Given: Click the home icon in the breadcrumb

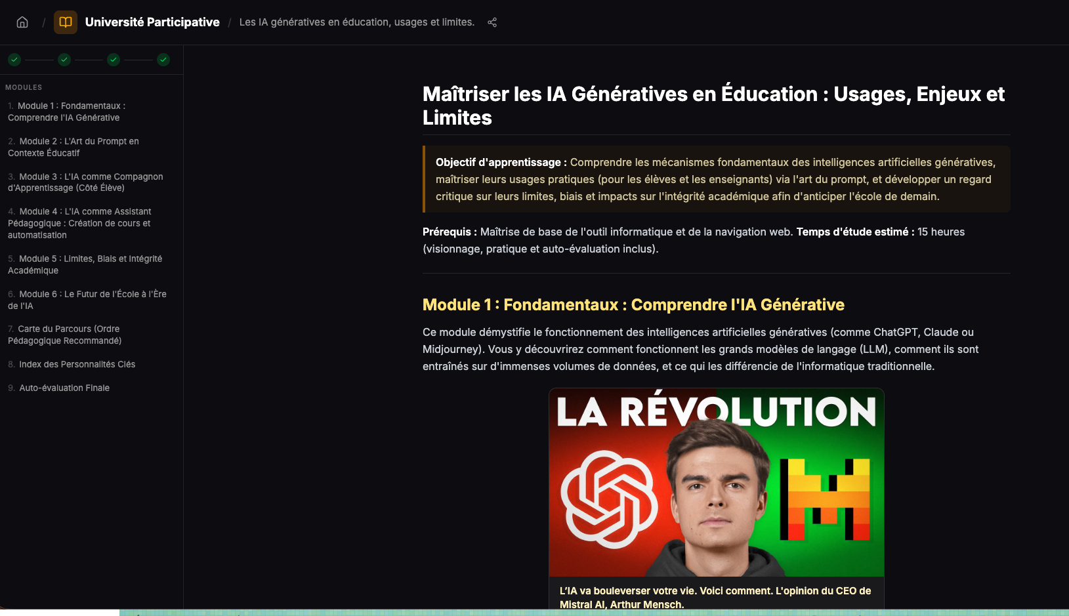Looking at the screenshot, I should click(x=22, y=22).
